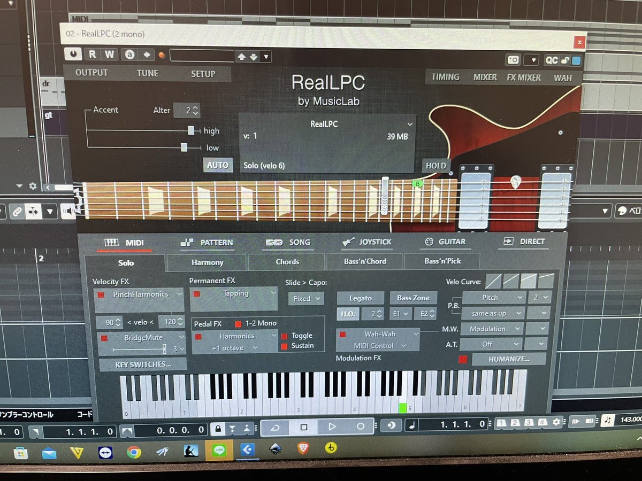Viewport: 642px width, 481px height.
Task: Click the KEY SWITCHES button
Action: point(143,364)
